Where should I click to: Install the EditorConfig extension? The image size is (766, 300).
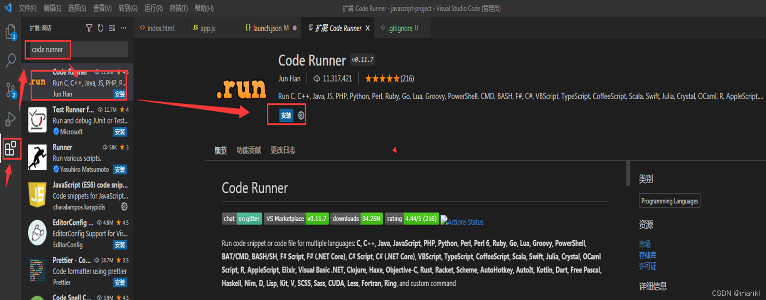pos(120,245)
